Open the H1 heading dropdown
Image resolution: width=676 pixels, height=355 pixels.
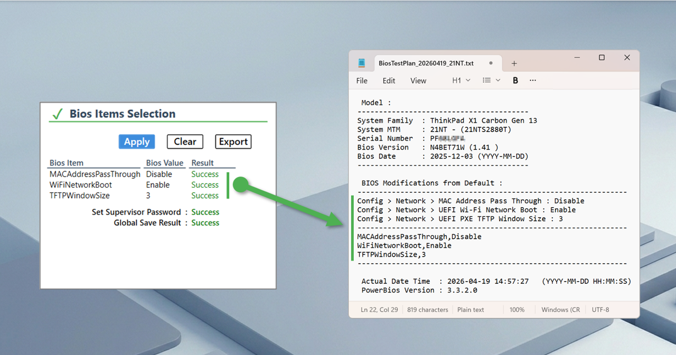(x=461, y=80)
